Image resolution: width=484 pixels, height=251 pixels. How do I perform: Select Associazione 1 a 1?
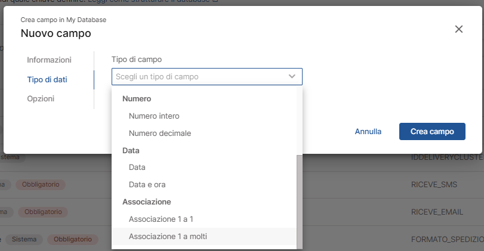(x=161, y=219)
